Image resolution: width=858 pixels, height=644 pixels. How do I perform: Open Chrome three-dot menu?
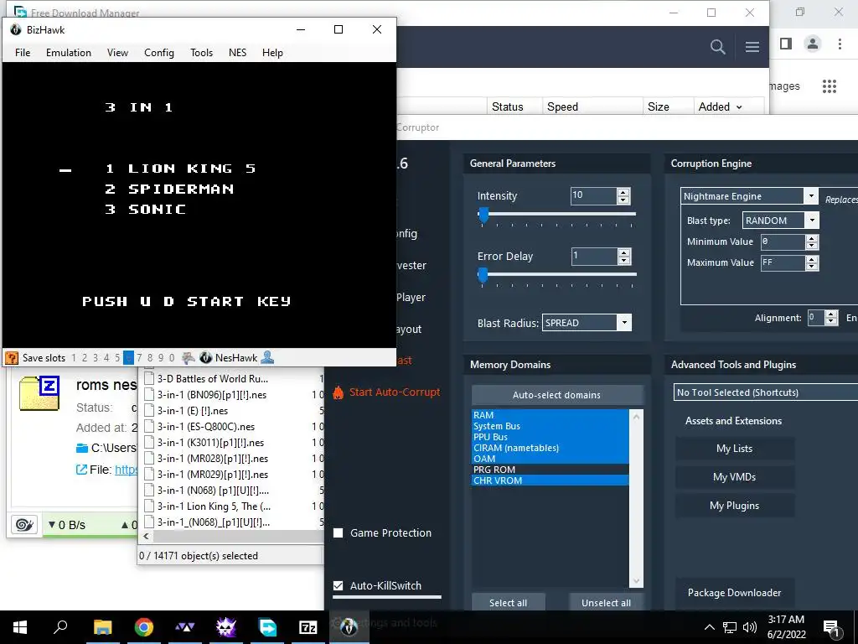pos(840,44)
